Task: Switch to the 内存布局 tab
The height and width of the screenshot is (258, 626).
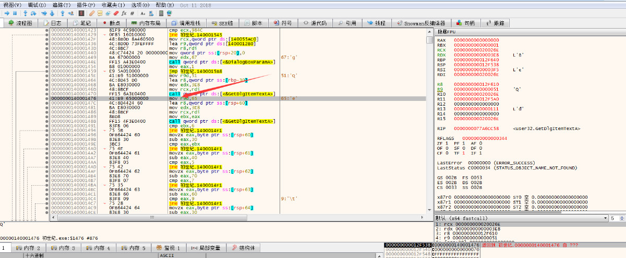Action: point(146,23)
